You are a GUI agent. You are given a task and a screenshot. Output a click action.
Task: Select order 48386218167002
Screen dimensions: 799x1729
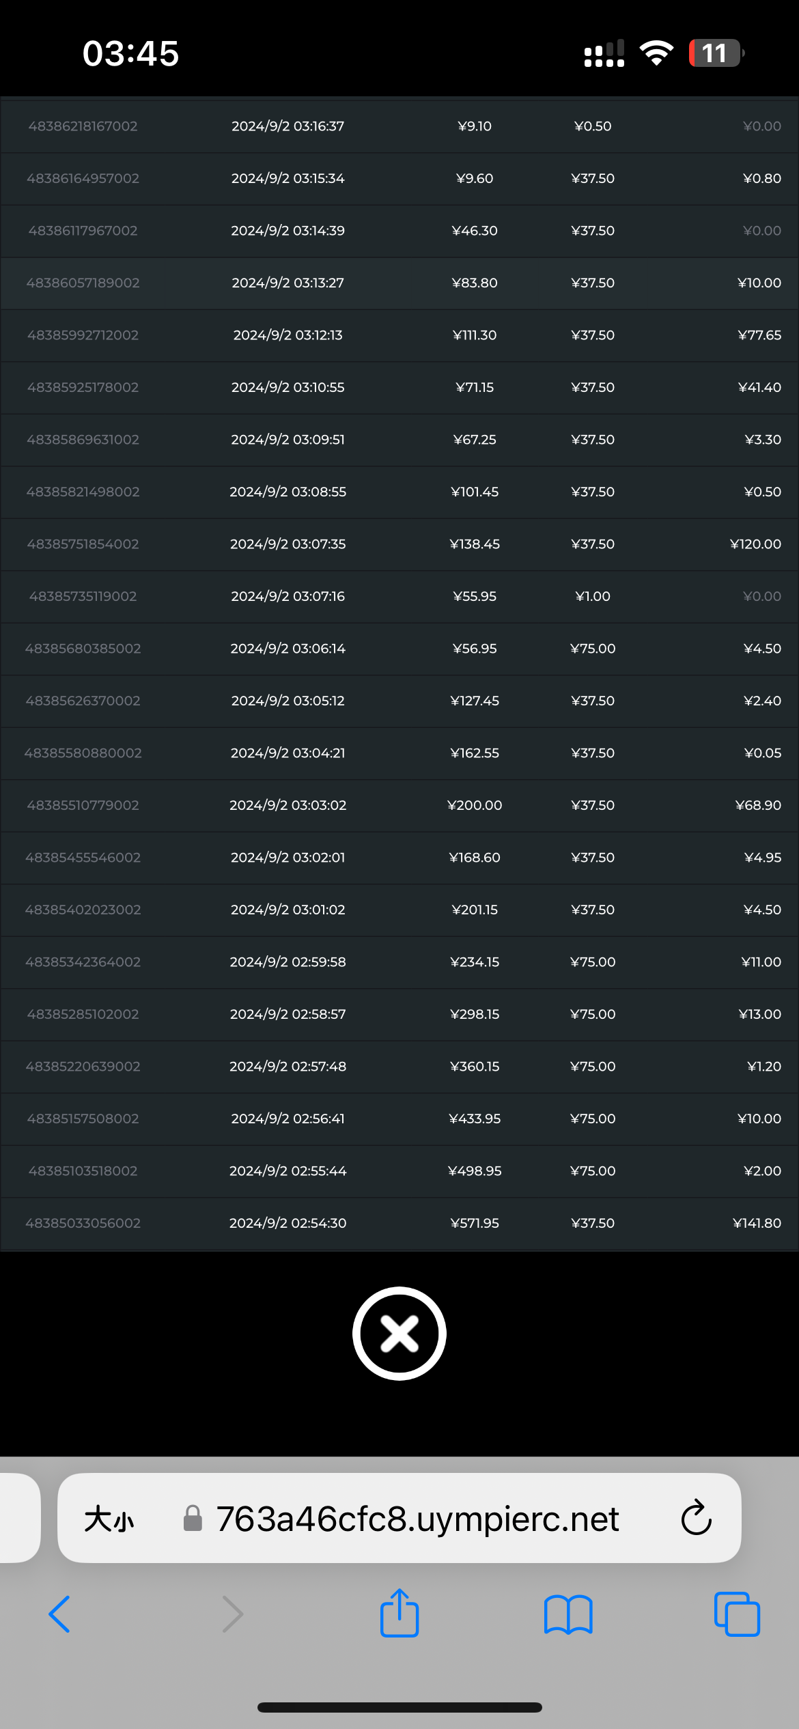point(83,126)
